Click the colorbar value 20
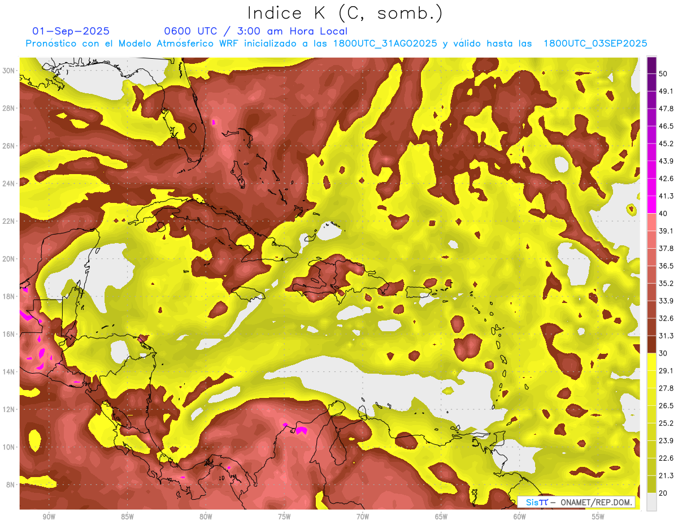Viewport: 678px width, 524px height. click(663, 493)
